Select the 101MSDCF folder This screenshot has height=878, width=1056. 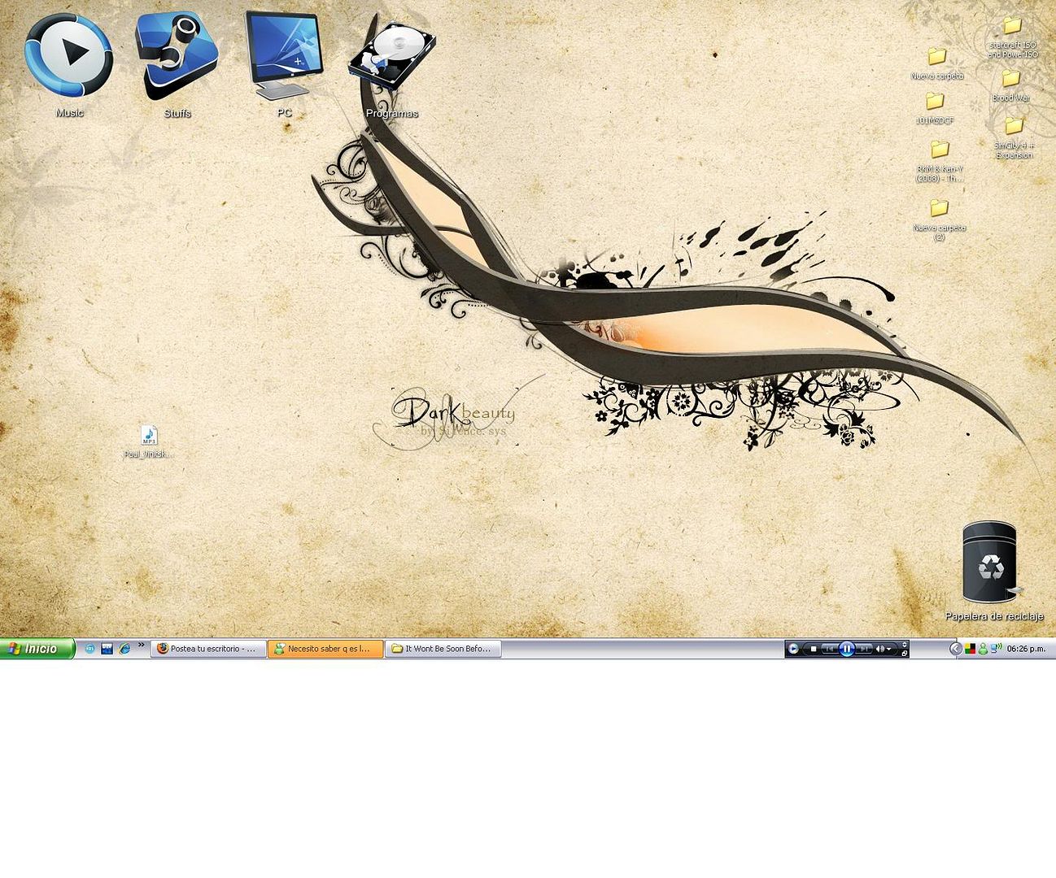[x=935, y=102]
